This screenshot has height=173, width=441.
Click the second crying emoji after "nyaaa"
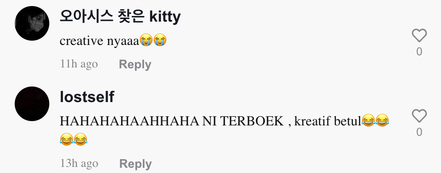click(160, 40)
